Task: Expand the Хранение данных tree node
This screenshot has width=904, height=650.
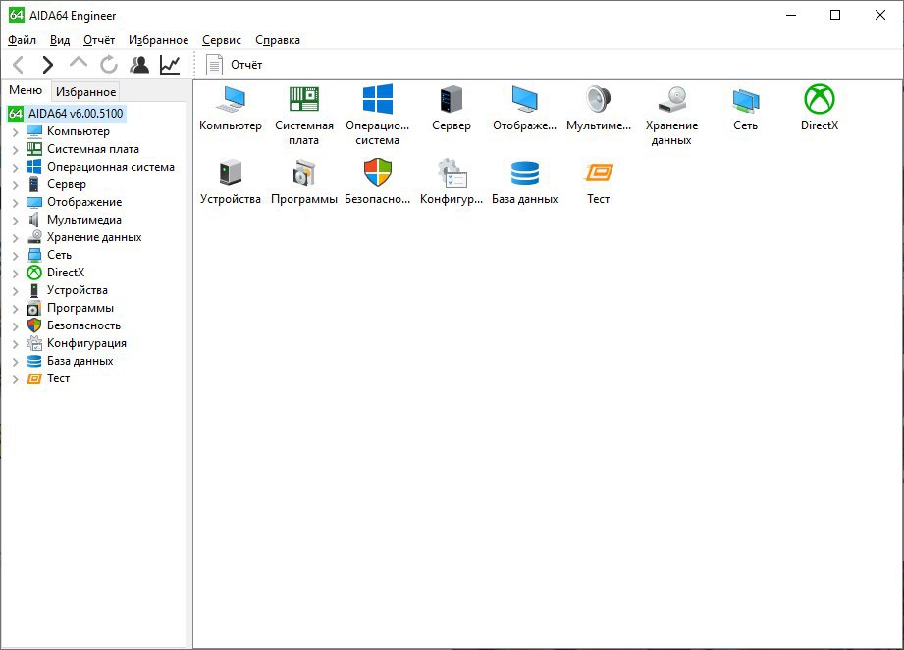Action: point(16,238)
